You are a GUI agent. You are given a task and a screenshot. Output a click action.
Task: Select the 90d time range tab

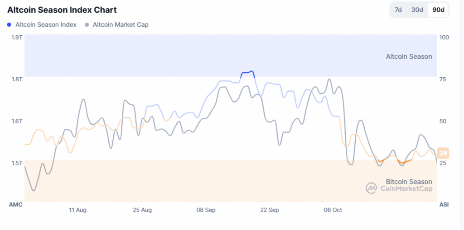coord(438,10)
